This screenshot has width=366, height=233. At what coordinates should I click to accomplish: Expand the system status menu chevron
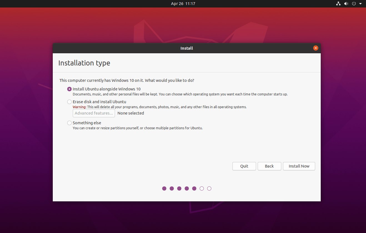(360, 4)
